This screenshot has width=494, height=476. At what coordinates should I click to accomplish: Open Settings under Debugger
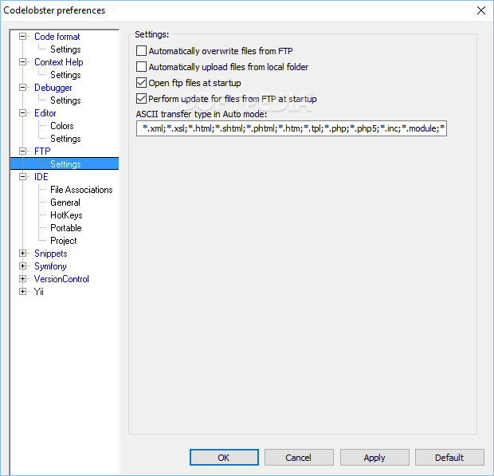coord(65,100)
